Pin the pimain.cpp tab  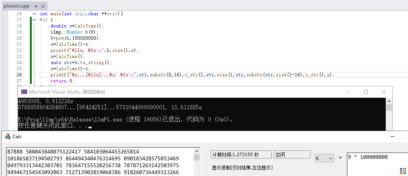36,6
